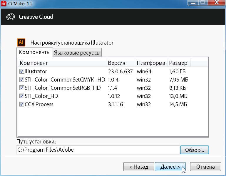226x176 pixels.
Task: Click version 1.1.4 cell
Action: coord(113,88)
